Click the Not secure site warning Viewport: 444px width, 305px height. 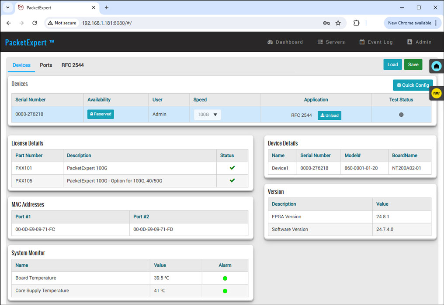[62, 23]
